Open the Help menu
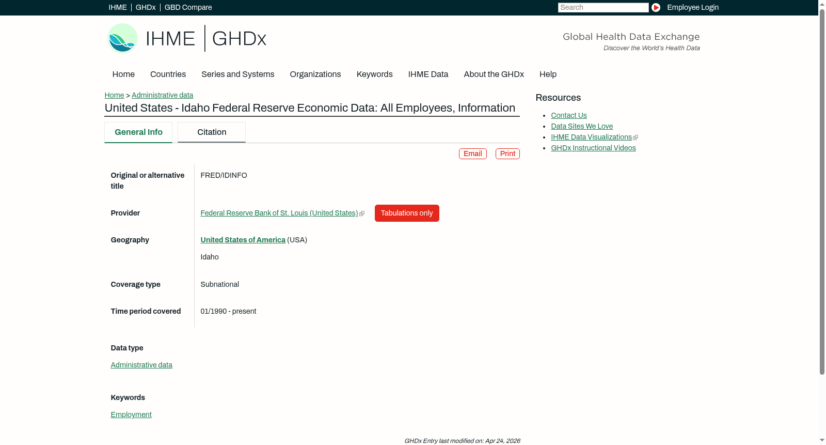The width and height of the screenshot is (826, 445). 548,74
